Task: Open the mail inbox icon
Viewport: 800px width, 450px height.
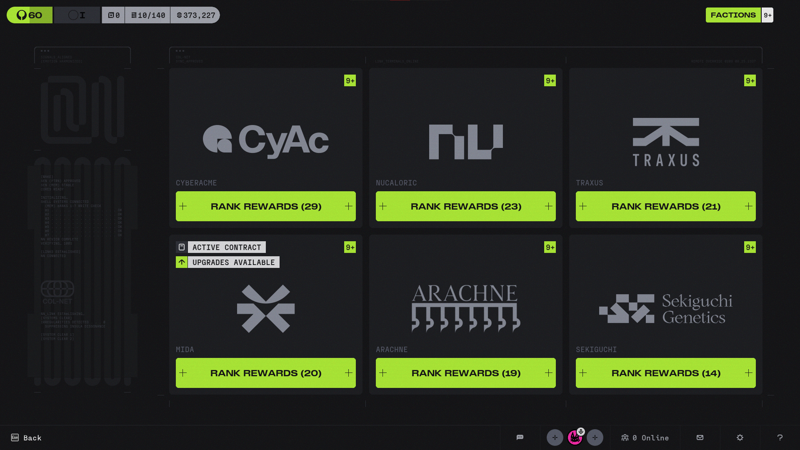Action: point(700,437)
